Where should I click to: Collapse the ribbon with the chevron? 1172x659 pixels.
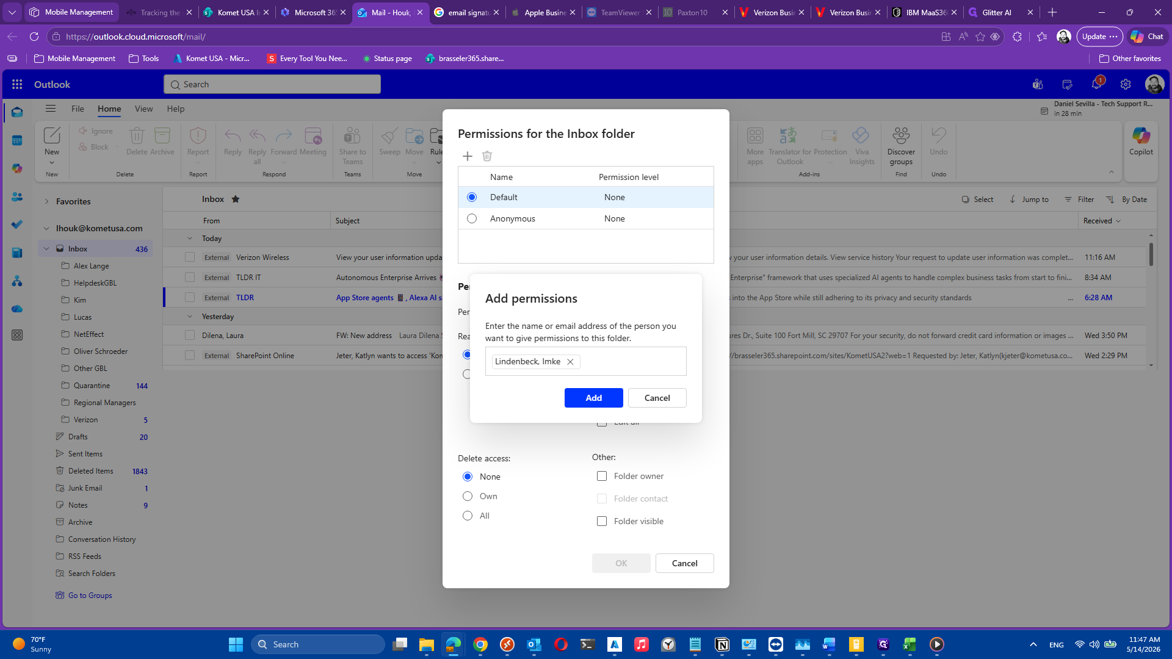1112,173
